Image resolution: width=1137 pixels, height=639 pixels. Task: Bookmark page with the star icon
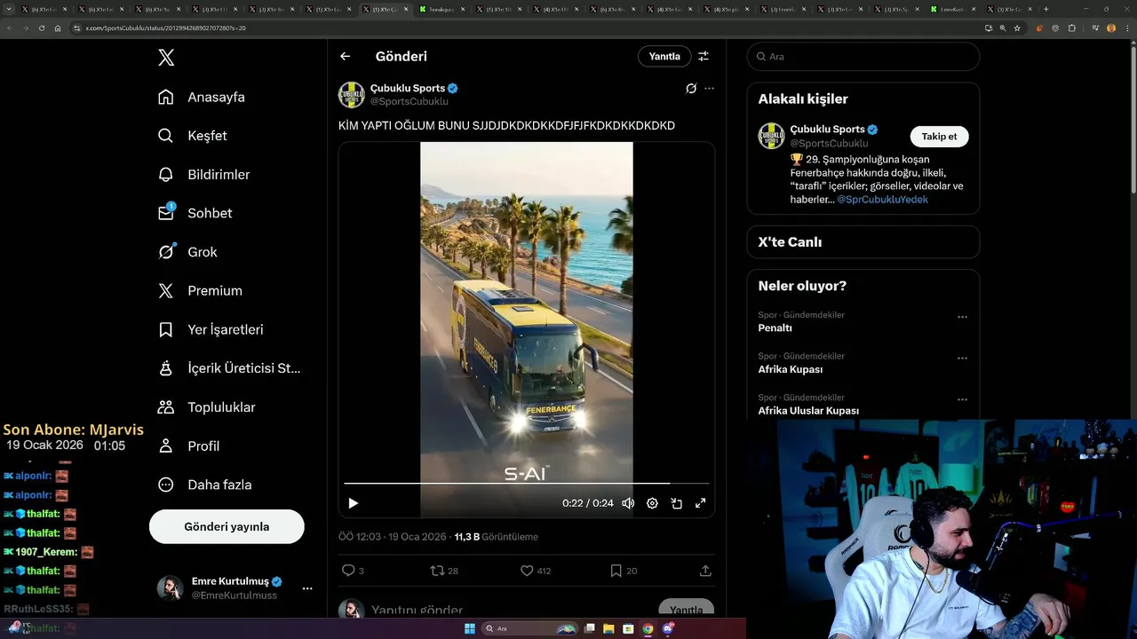pyautogui.click(x=1017, y=28)
